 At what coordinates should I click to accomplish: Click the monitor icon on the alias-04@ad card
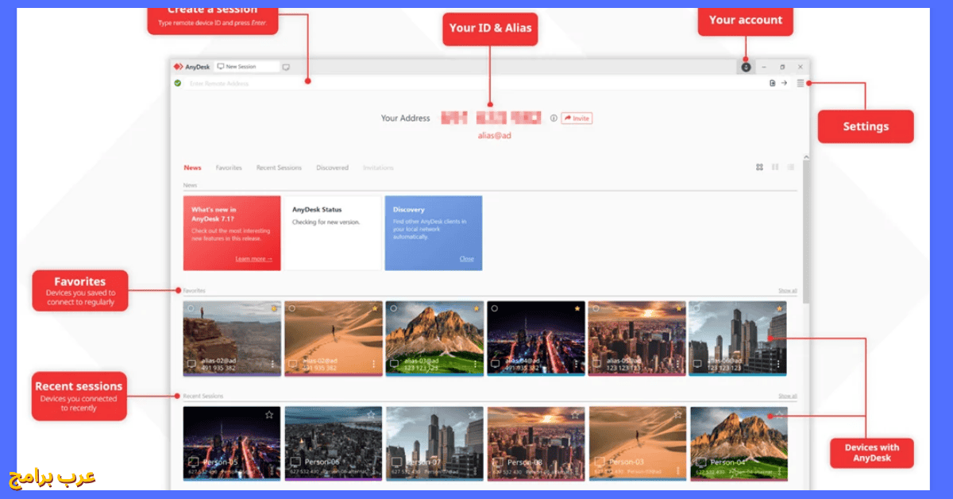point(495,364)
